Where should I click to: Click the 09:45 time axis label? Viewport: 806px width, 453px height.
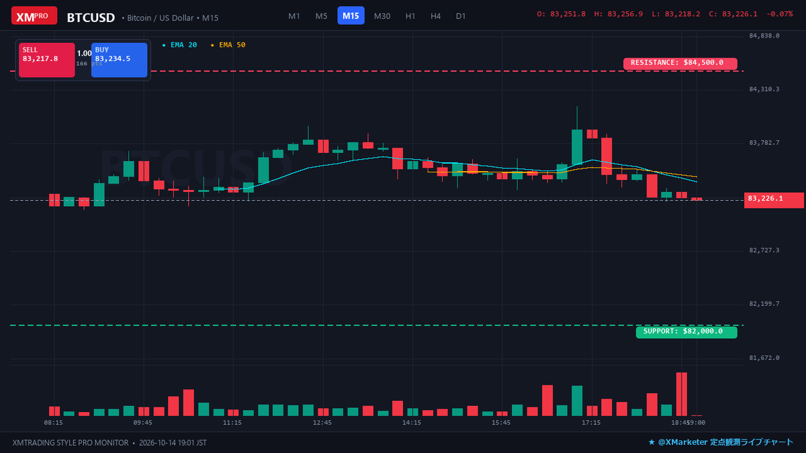pyautogui.click(x=143, y=423)
